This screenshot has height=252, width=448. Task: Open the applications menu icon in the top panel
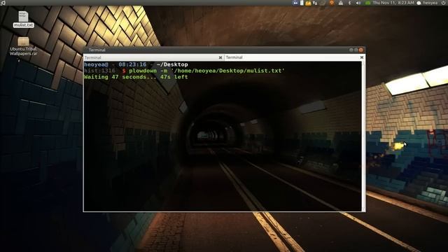click(3, 3)
